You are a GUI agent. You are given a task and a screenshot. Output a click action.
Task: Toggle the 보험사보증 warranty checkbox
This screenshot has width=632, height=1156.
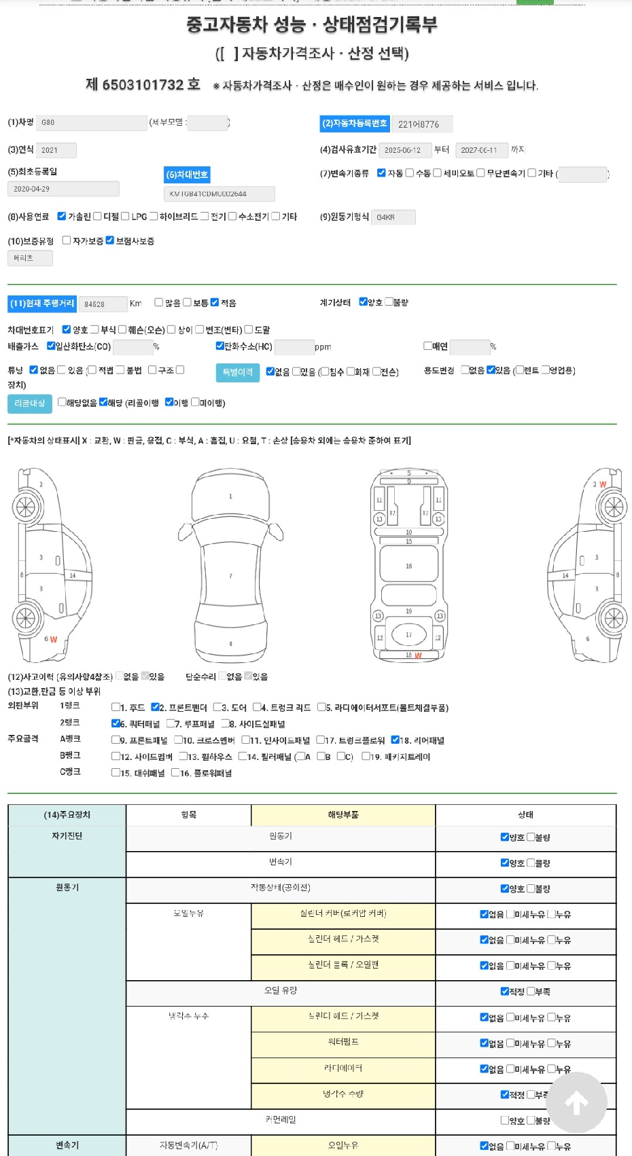(110, 240)
